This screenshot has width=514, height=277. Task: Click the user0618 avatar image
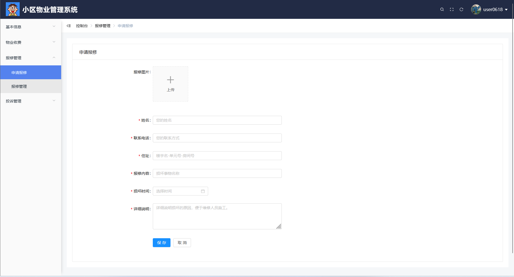476,9
